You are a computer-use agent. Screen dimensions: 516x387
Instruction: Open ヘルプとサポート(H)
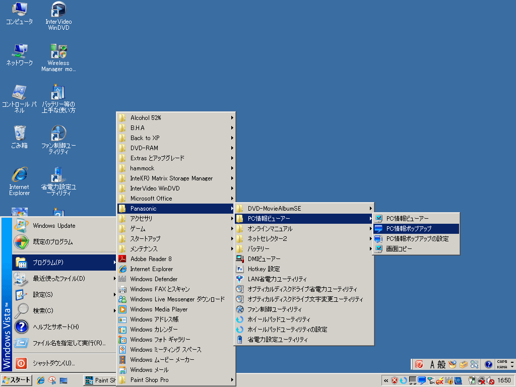[x=64, y=327]
